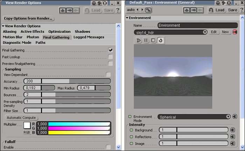Click the white Multiplier color swatch
This screenshot has width=245, height=151.
[27, 125]
